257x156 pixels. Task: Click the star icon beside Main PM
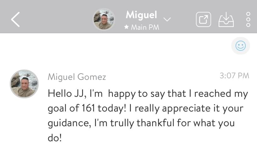coord(126,27)
